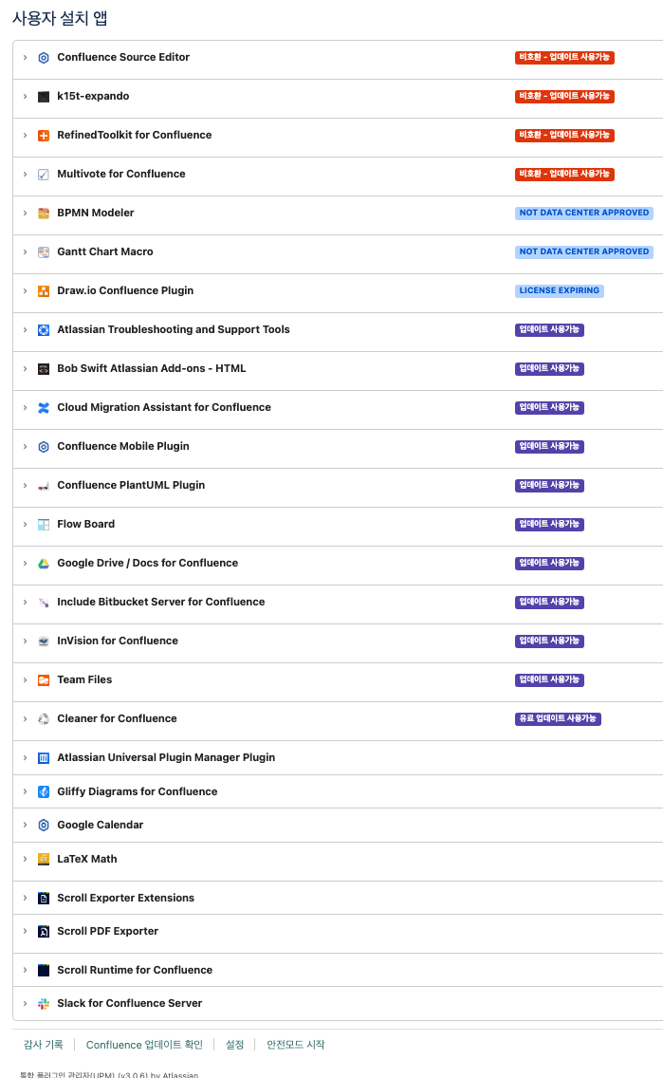The image size is (663, 1078).
Task: Select Google Calendar name text
Action: (x=101, y=825)
